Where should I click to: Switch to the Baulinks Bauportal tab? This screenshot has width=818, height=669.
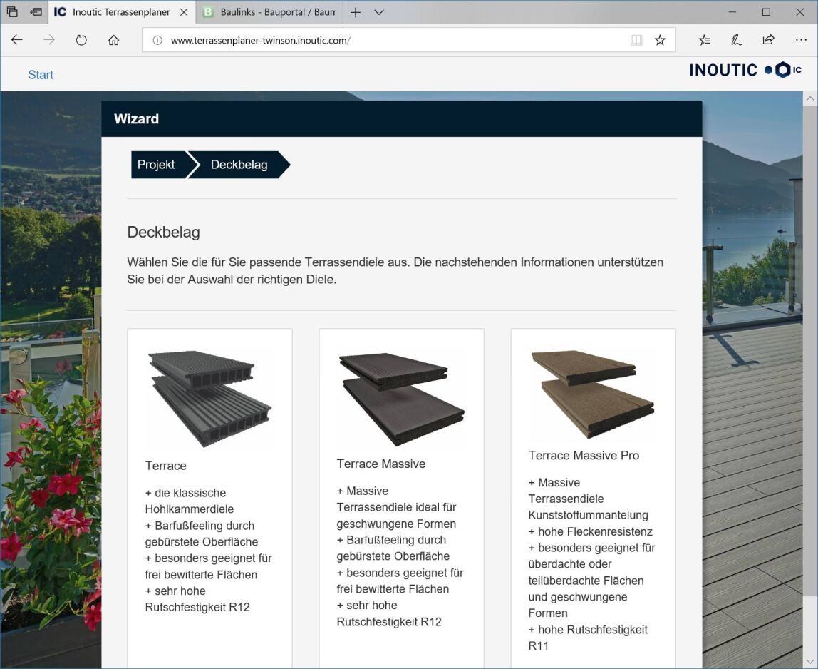(x=269, y=12)
